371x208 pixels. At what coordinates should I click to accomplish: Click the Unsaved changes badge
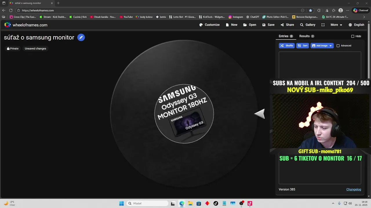click(x=35, y=49)
